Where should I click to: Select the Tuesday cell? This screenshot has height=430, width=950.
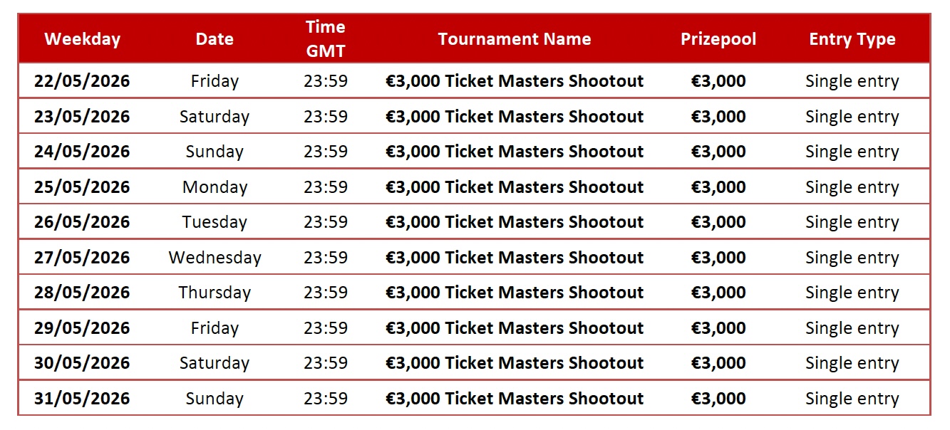click(215, 222)
